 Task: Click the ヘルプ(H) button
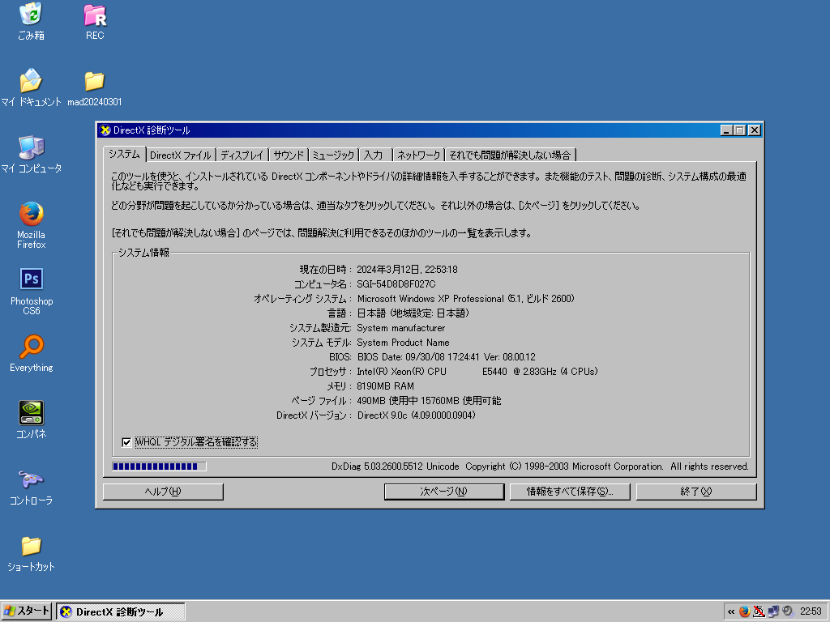point(163,492)
